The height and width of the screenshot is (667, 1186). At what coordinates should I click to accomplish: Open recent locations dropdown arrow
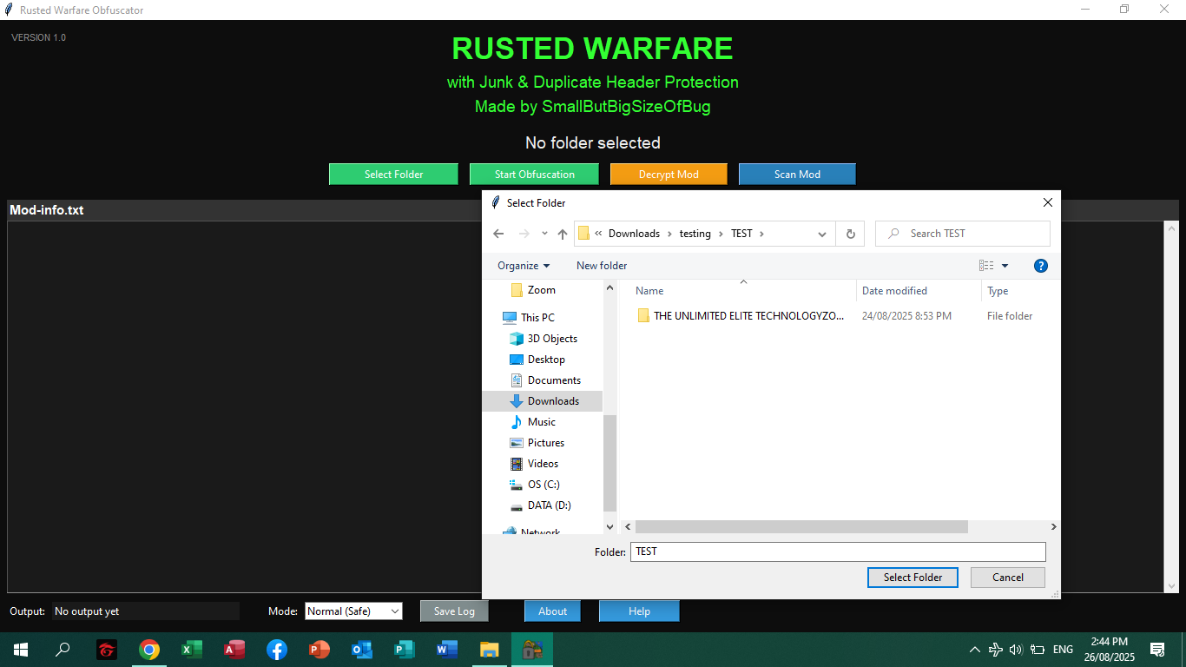(544, 234)
